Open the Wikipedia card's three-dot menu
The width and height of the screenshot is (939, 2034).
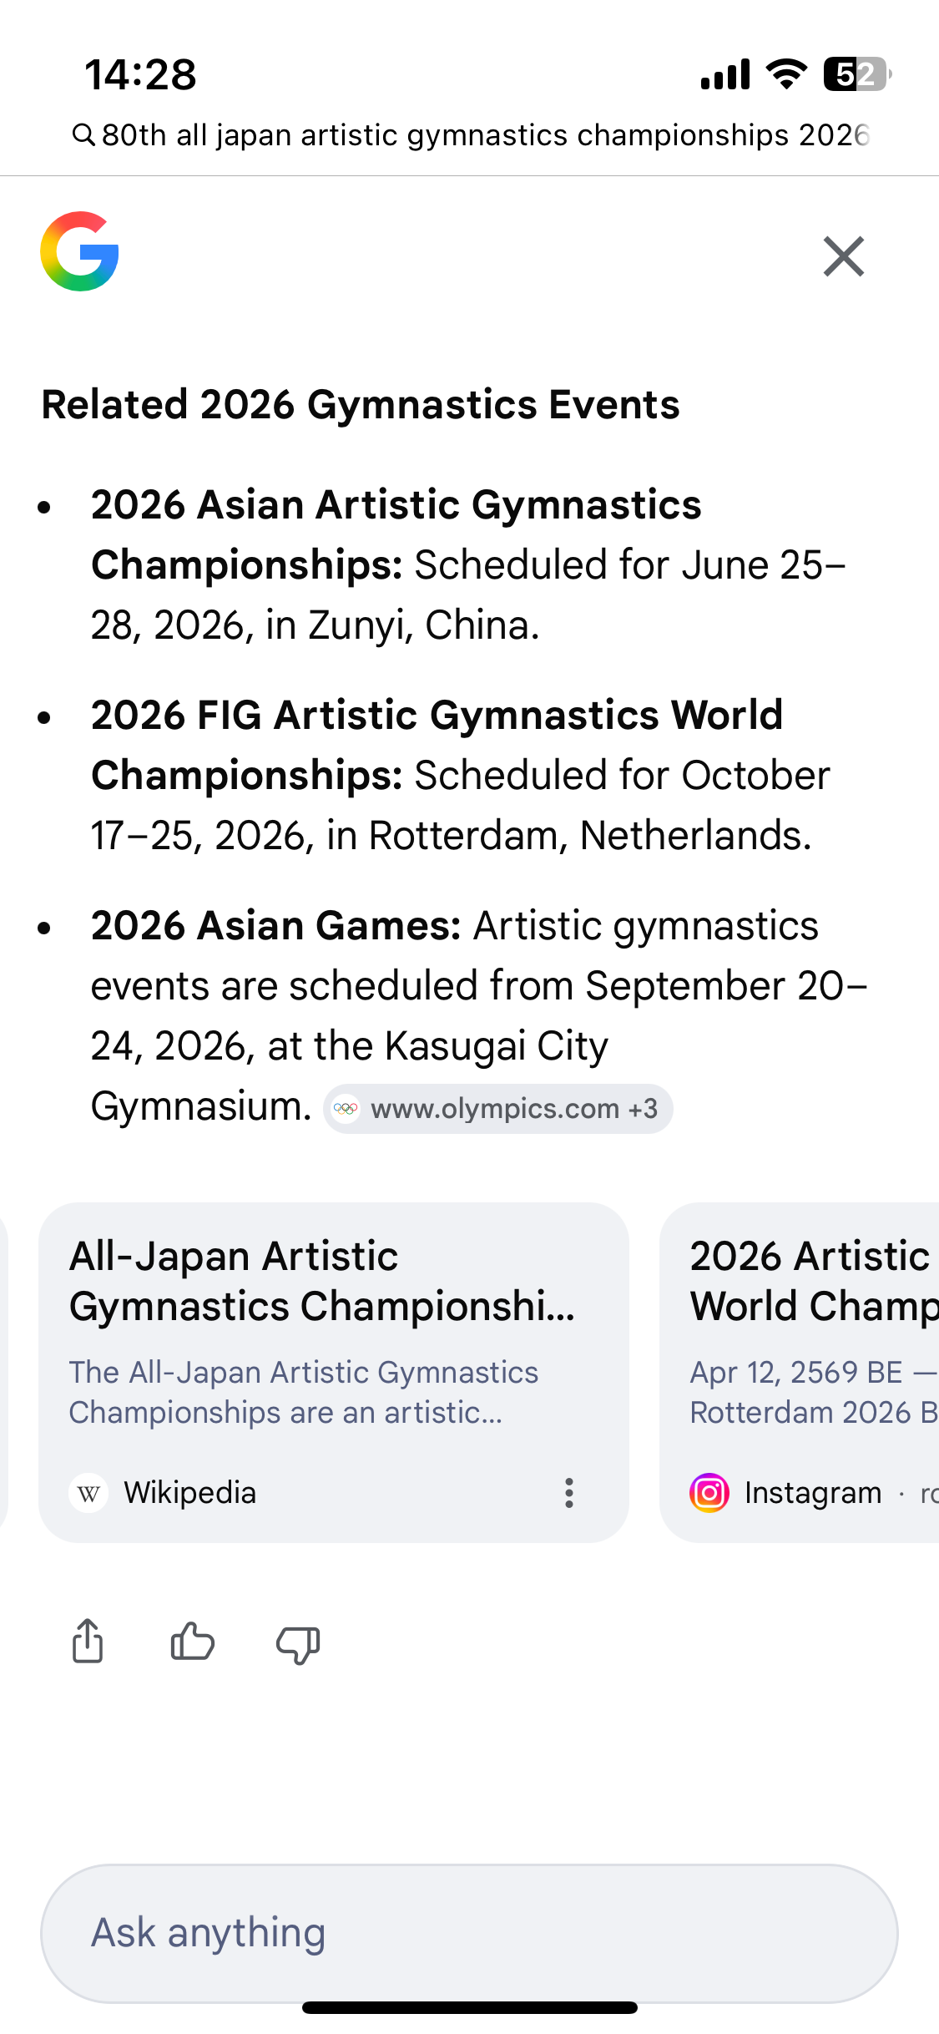[x=568, y=1493]
